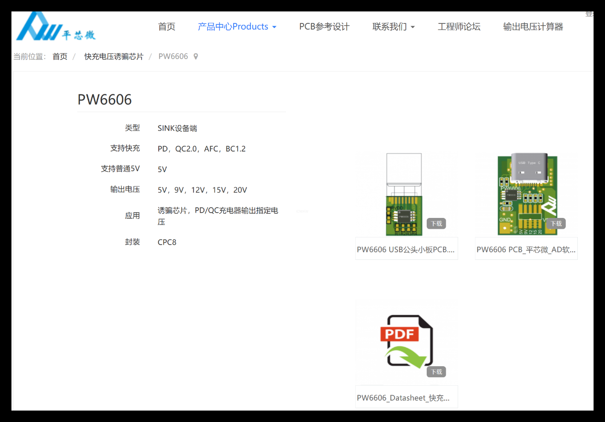Click the 平芯微 company logo
The height and width of the screenshot is (422, 605).
pos(55,26)
